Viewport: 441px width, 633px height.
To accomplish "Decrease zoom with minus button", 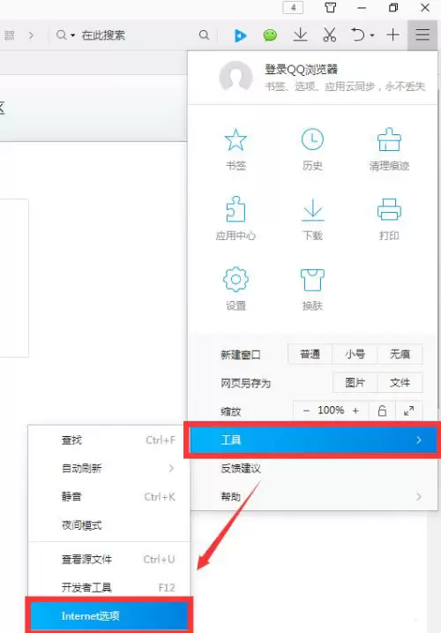I will (306, 411).
